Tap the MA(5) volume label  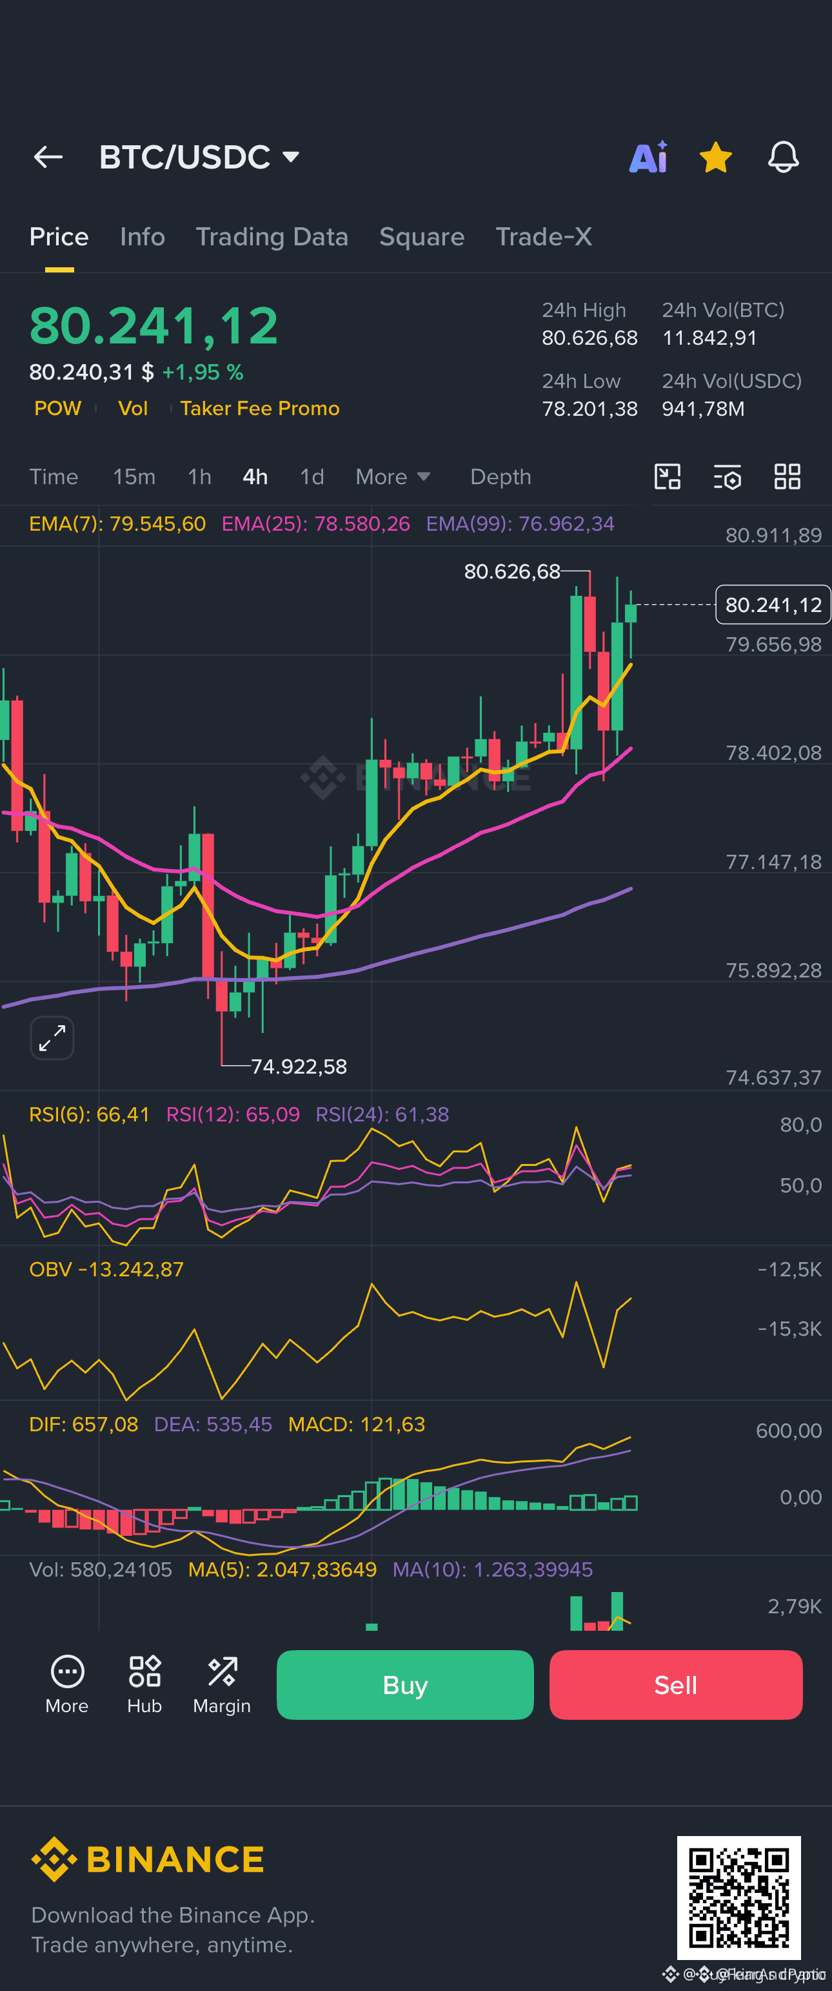point(282,1569)
